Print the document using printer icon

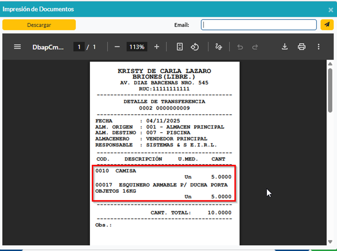coord(302,47)
